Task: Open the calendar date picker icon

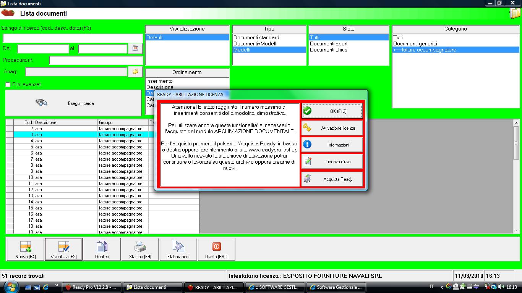Action: tap(135, 48)
